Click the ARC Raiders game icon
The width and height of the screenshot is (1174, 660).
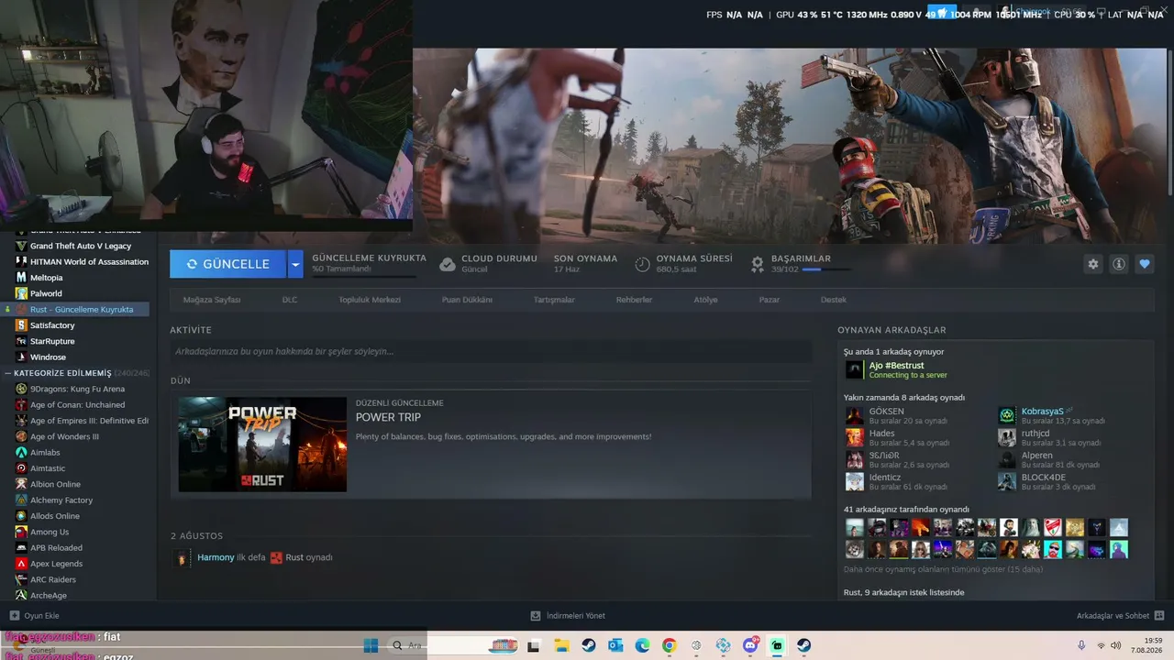click(x=21, y=579)
